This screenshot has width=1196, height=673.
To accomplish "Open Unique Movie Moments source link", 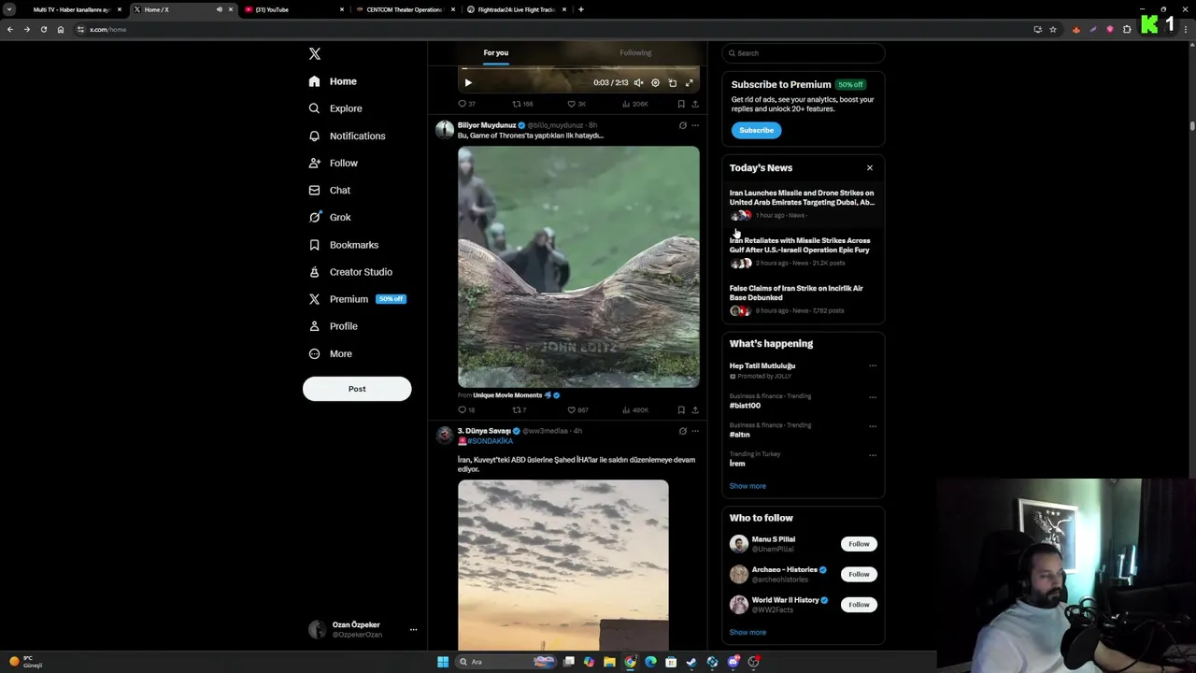I will [x=507, y=395].
